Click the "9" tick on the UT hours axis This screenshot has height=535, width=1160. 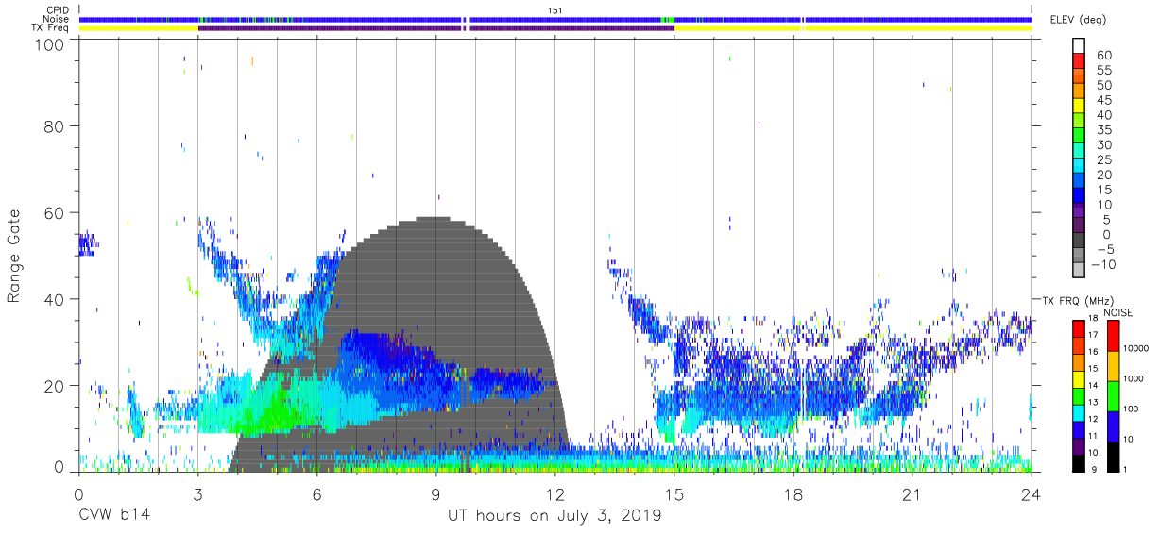coord(435,493)
